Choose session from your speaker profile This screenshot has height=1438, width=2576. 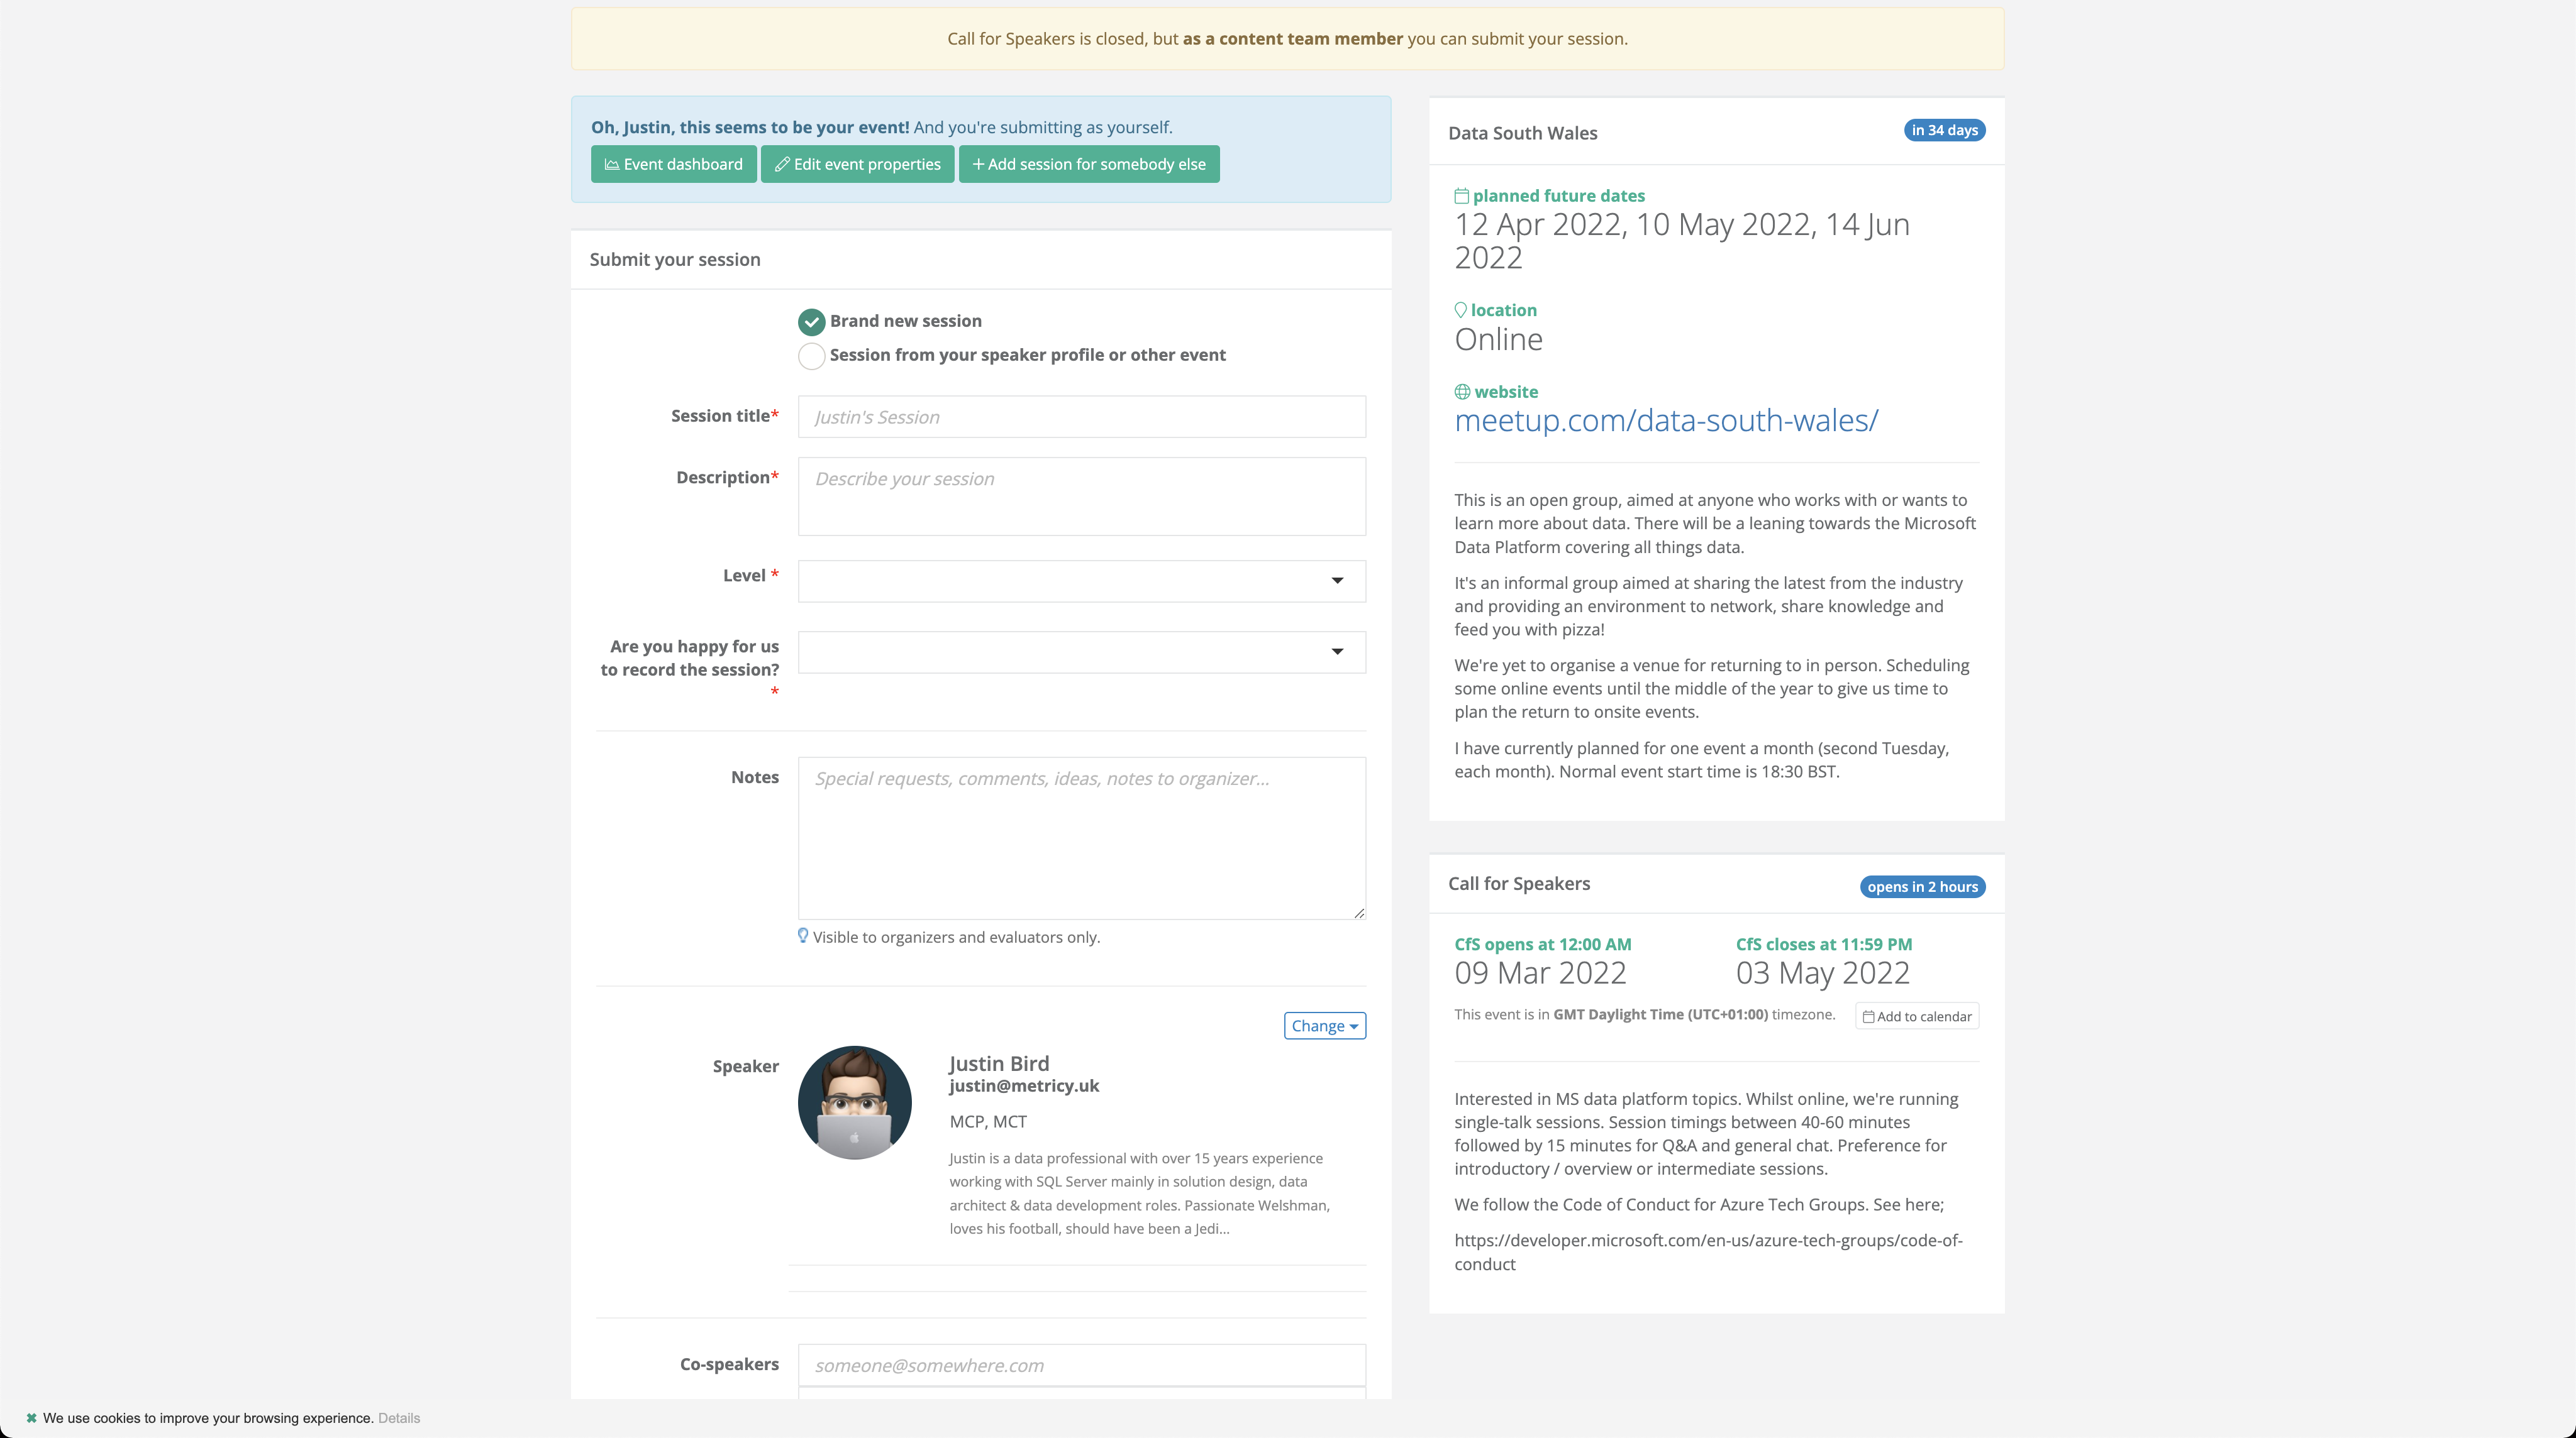tap(811, 356)
